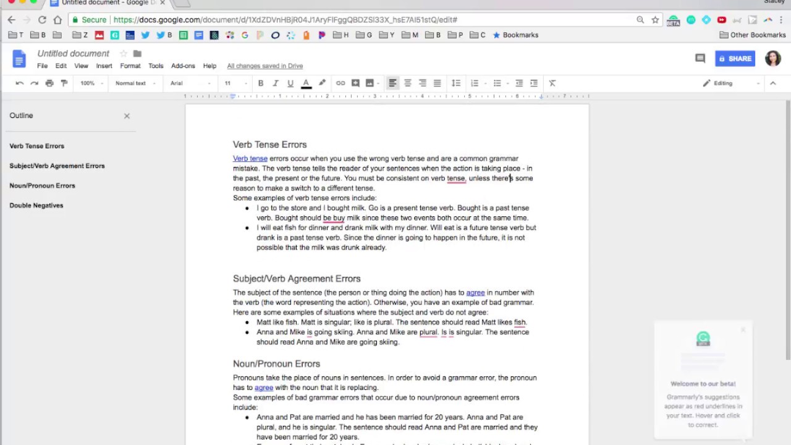
Task: Open the Edit menu
Action: click(x=61, y=66)
